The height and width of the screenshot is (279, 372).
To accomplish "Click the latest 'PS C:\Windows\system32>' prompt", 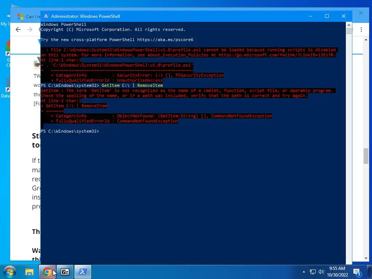I will click(70, 131).
